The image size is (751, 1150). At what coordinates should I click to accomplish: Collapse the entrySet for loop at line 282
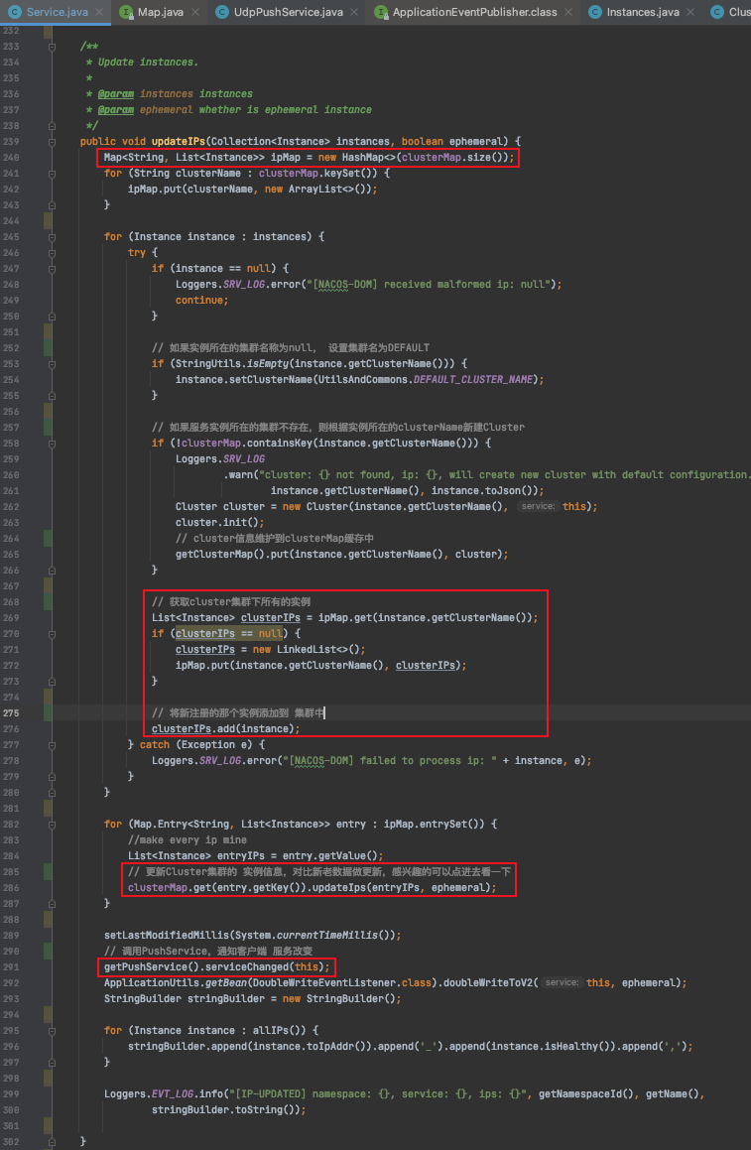52,825
